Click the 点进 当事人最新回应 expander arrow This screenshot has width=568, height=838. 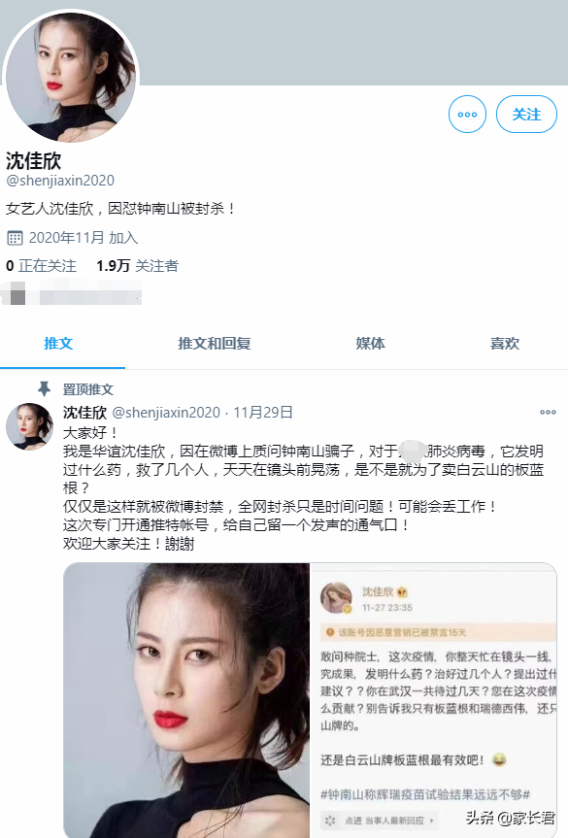432,821
